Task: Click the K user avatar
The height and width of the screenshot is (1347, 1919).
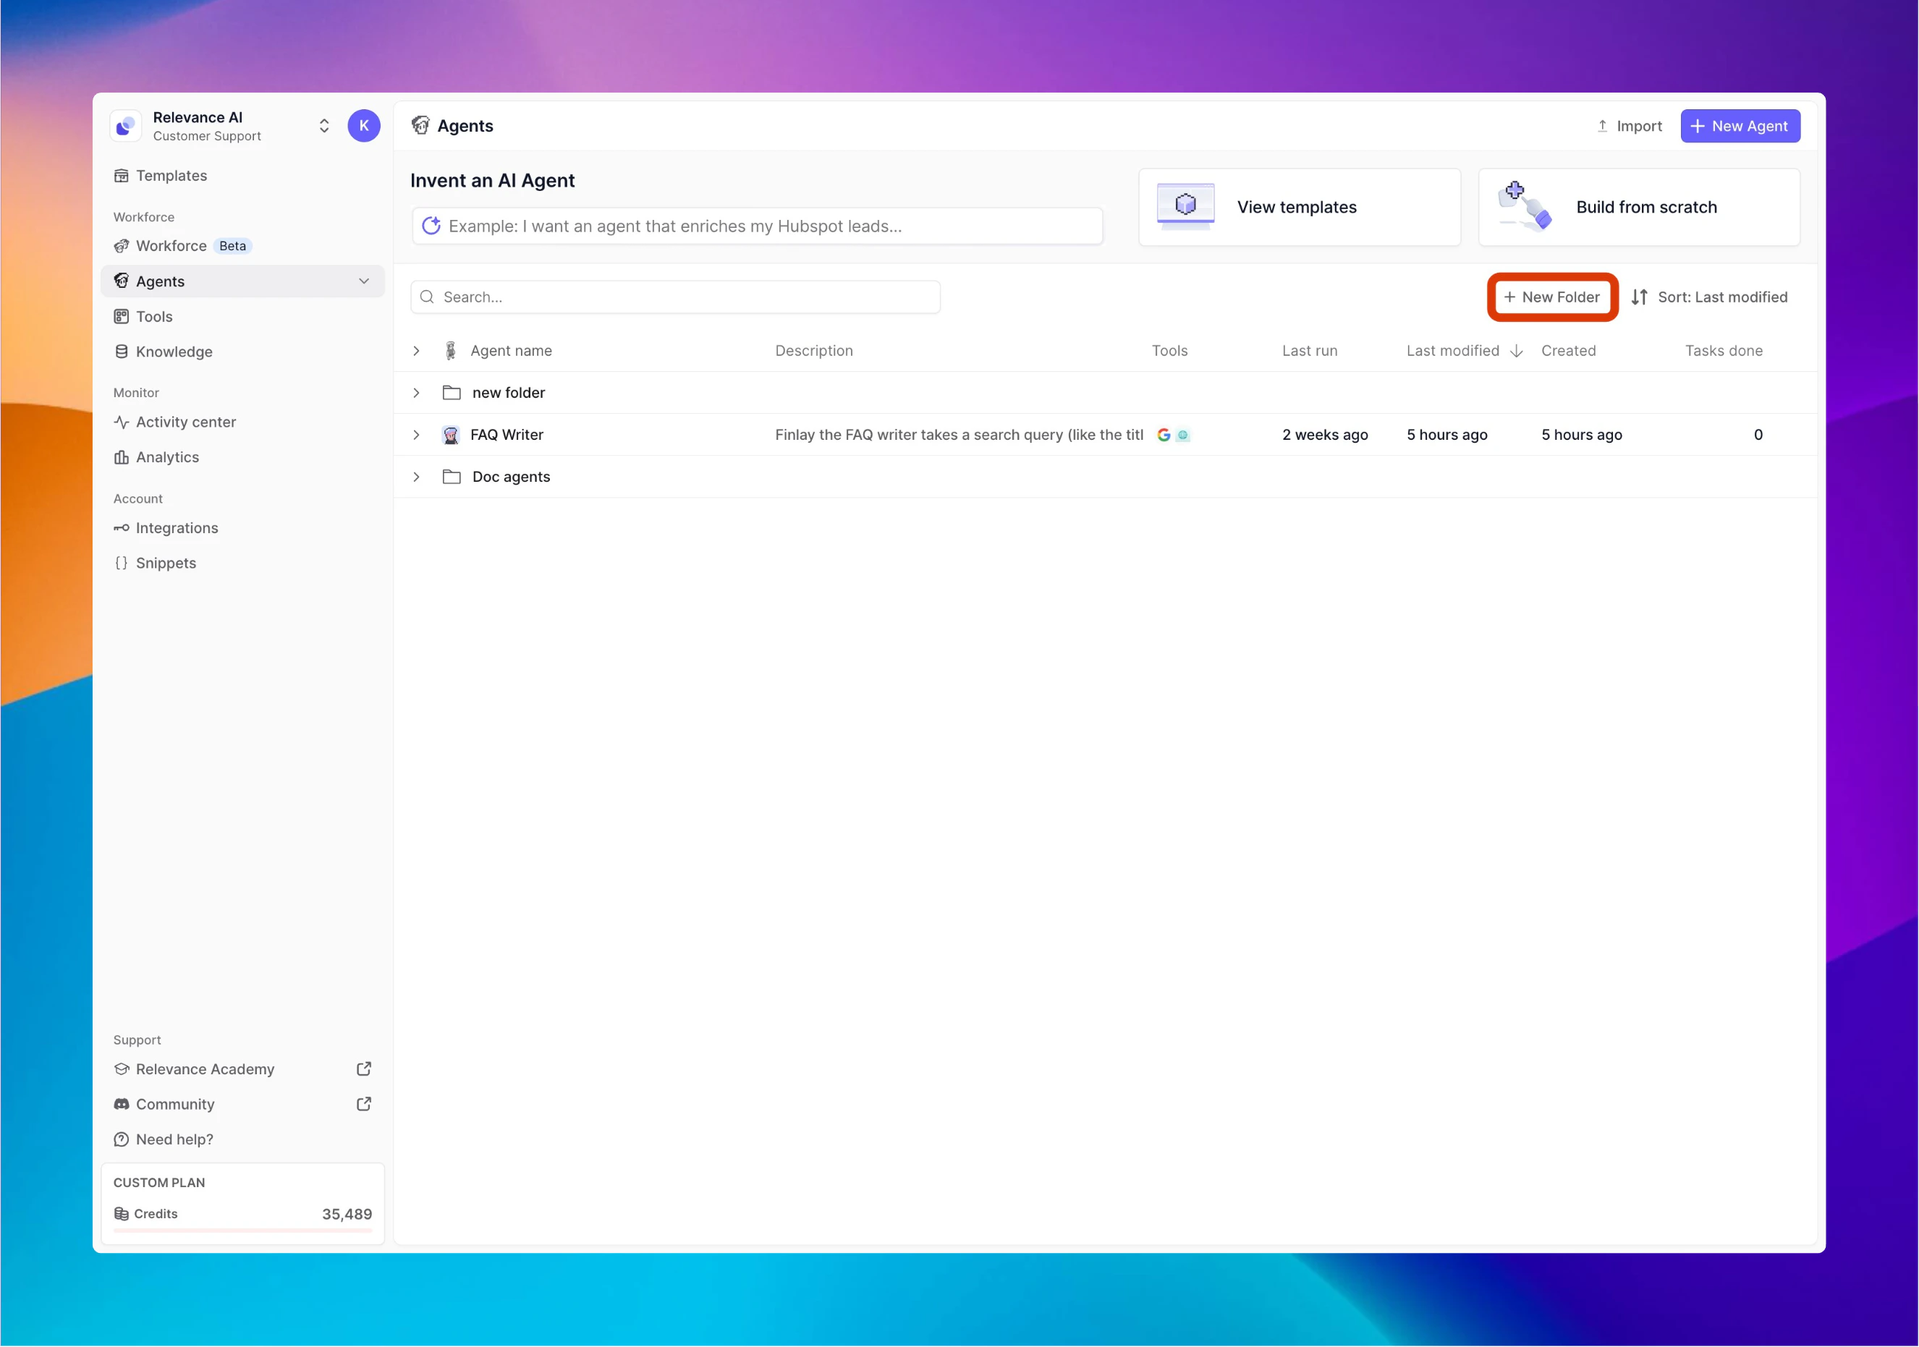Action: pyautogui.click(x=363, y=126)
